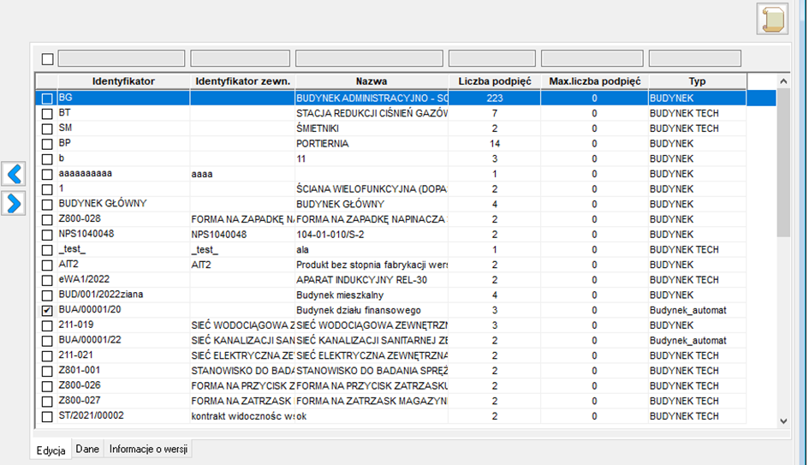Select the Budynek mieszkalny row
This screenshot has height=465, width=809.
[x=390, y=295]
